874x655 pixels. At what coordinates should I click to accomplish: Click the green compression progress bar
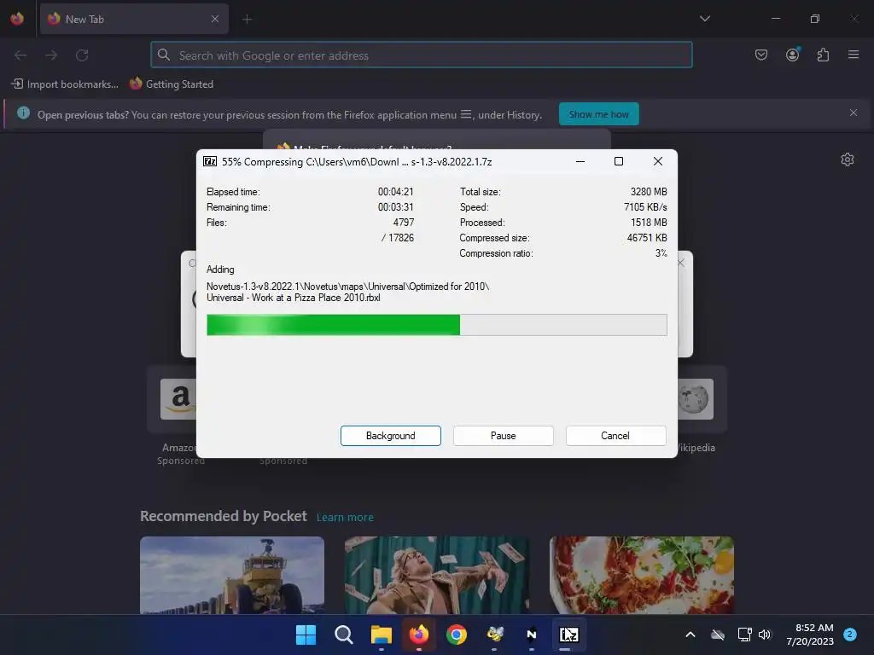[436, 325]
